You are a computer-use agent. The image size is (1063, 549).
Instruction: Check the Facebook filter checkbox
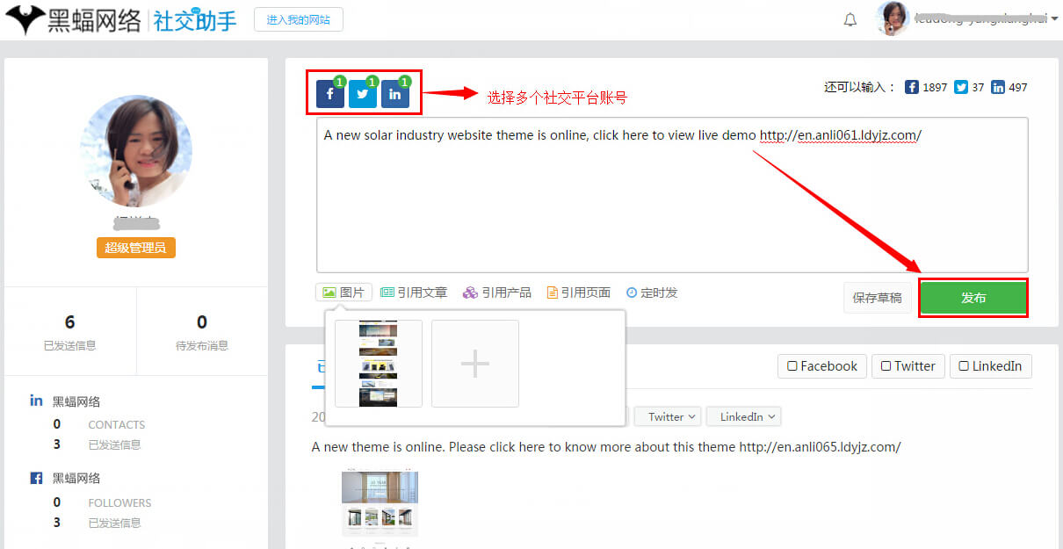[x=792, y=366]
